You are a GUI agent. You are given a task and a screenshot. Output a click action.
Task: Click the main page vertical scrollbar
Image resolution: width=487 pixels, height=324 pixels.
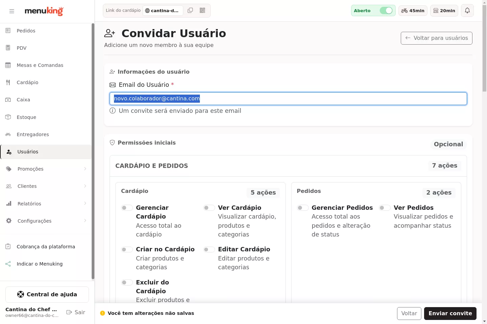[484, 48]
